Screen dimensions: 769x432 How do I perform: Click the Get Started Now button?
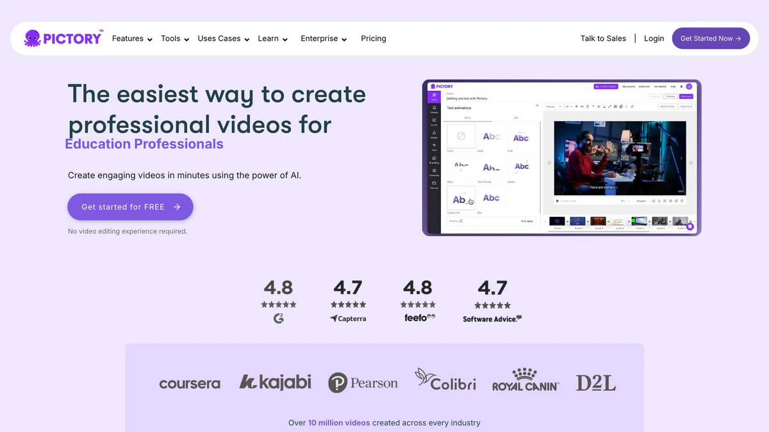[x=711, y=38]
